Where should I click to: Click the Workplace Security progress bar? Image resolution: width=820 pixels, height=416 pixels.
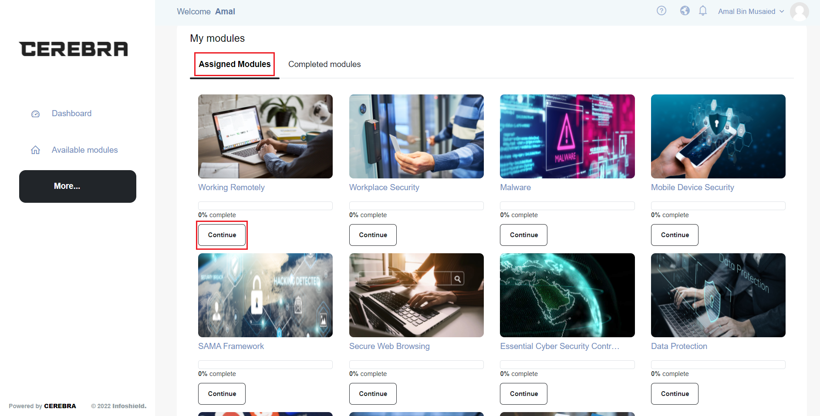(416, 206)
